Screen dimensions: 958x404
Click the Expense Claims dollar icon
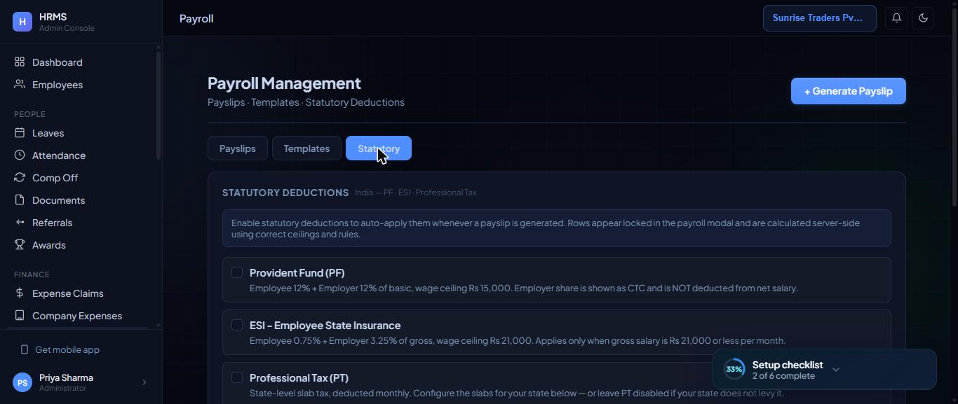click(x=20, y=293)
